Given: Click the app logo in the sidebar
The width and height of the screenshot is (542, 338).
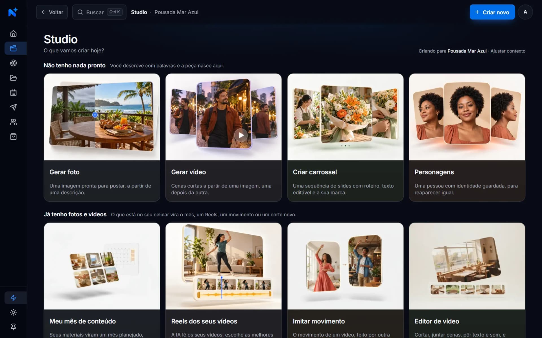Looking at the screenshot, I should tap(13, 12).
